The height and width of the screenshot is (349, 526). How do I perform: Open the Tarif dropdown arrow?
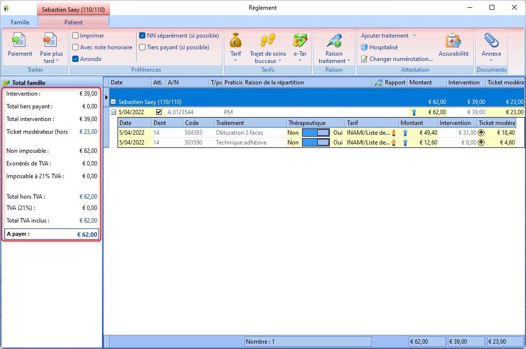click(x=236, y=61)
